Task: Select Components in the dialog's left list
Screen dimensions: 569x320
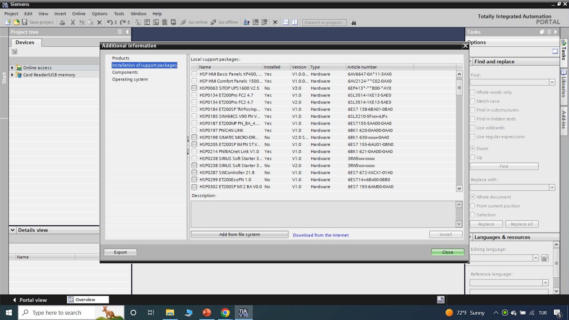Action: [x=125, y=72]
